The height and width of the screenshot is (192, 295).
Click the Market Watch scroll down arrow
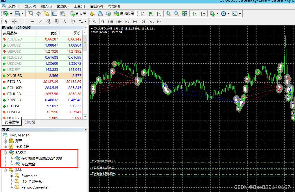(x=85, y=117)
